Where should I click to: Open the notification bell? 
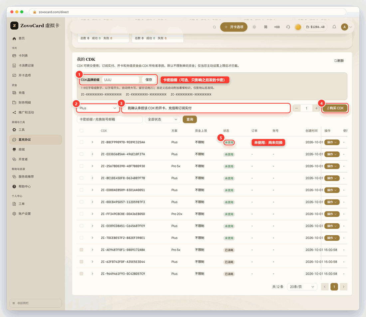point(334,27)
